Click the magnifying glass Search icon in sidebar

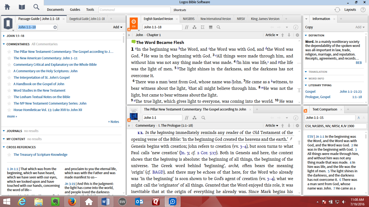tap(36, 8)
